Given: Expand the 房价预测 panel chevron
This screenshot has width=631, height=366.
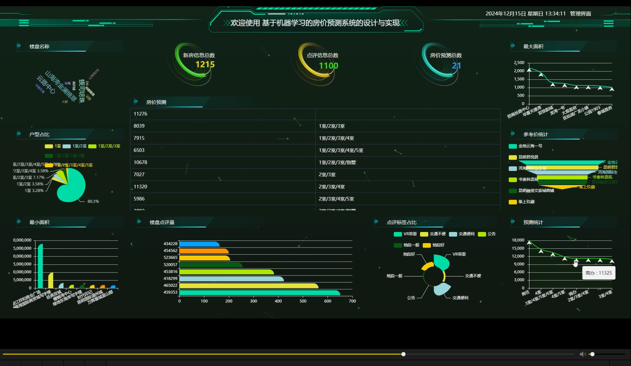Looking at the screenshot, I should coord(136,101).
